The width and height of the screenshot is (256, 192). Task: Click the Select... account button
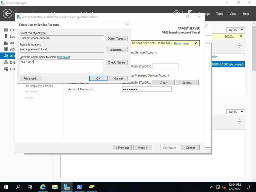tap(187, 82)
